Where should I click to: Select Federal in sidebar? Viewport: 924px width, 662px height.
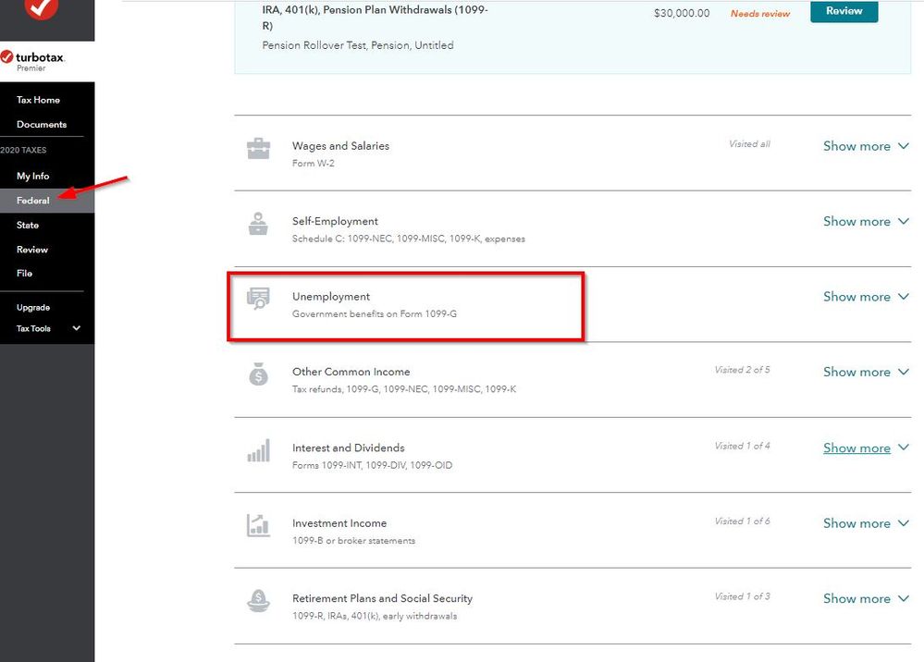point(33,201)
